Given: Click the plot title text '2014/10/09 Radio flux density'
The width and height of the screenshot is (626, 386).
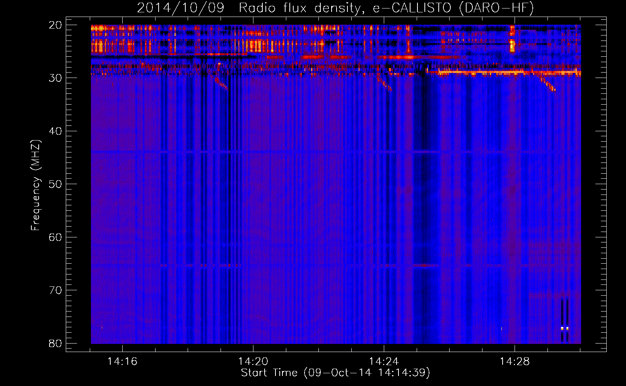Looking at the screenshot, I should click(251, 8).
